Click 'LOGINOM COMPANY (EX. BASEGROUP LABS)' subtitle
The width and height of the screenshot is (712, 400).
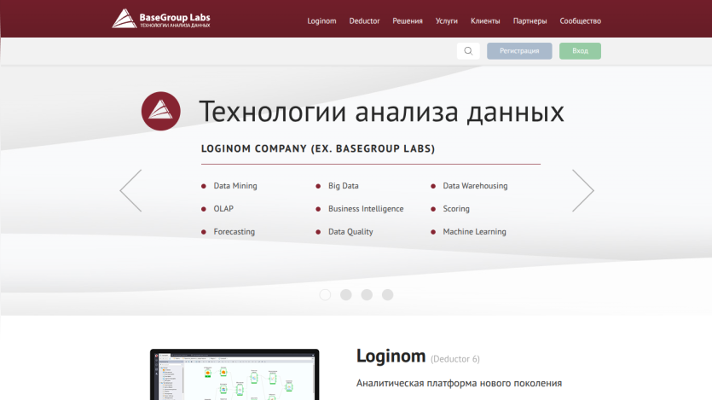click(318, 149)
